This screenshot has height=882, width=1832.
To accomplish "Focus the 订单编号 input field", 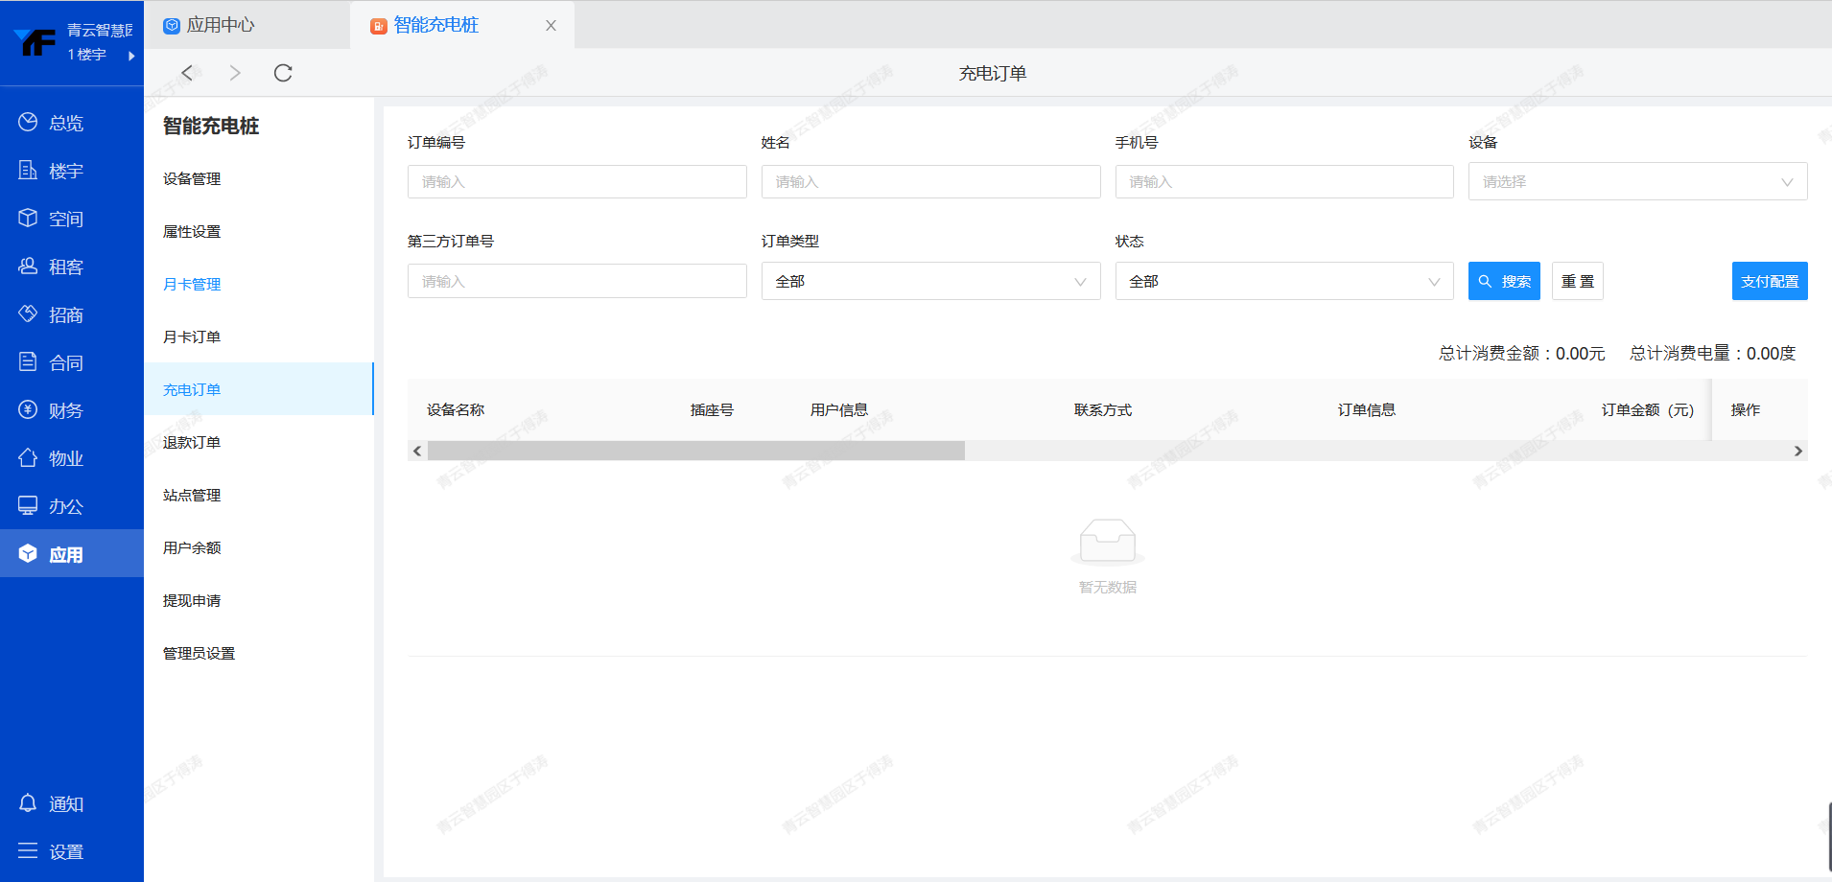I will point(576,182).
